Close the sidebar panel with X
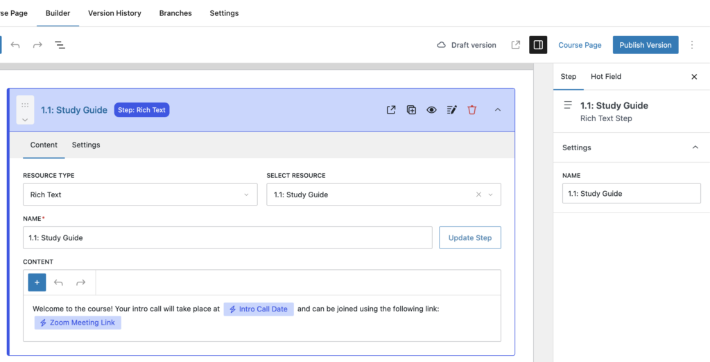The width and height of the screenshot is (710, 362). coord(694,77)
